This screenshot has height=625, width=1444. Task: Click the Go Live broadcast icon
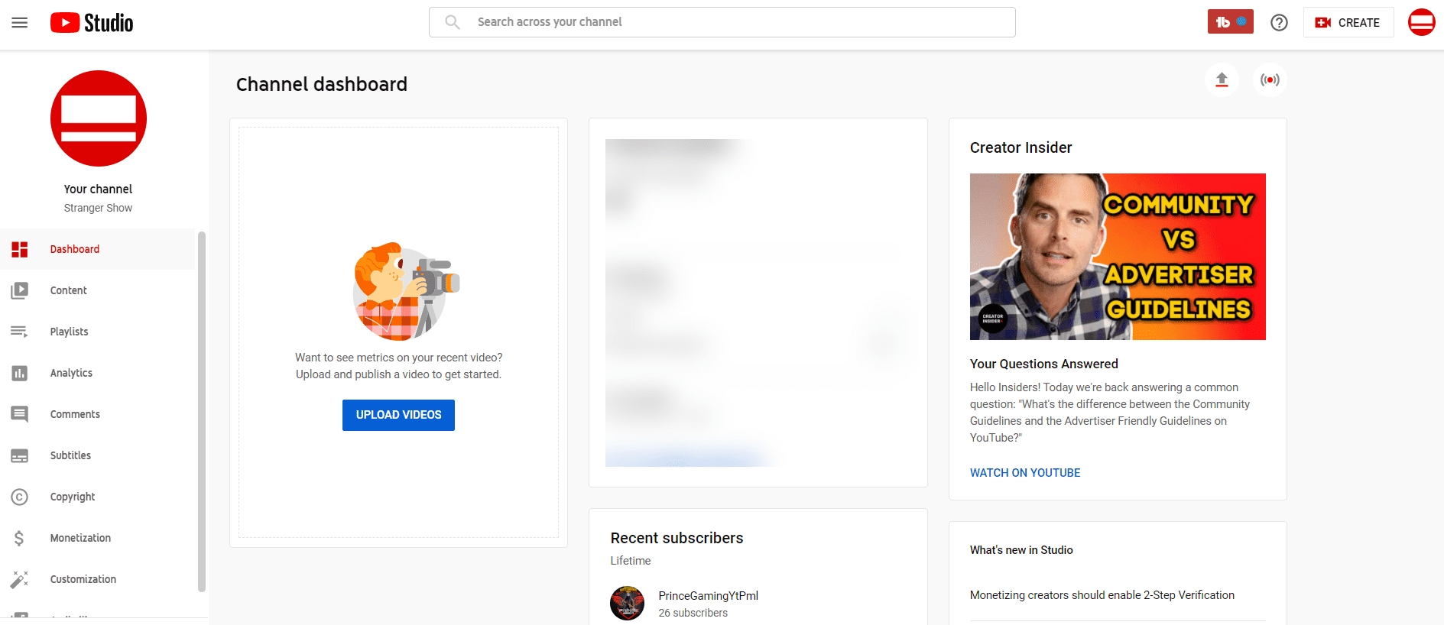1270,79
